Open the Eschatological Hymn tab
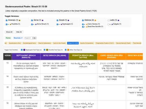This screenshot has height=109, width=146. point(29,43)
